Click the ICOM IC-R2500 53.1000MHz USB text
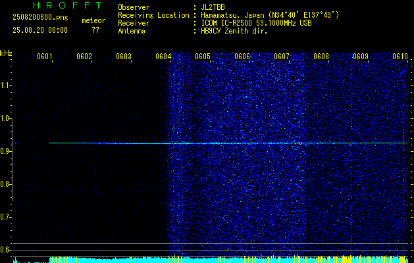 [256, 23]
